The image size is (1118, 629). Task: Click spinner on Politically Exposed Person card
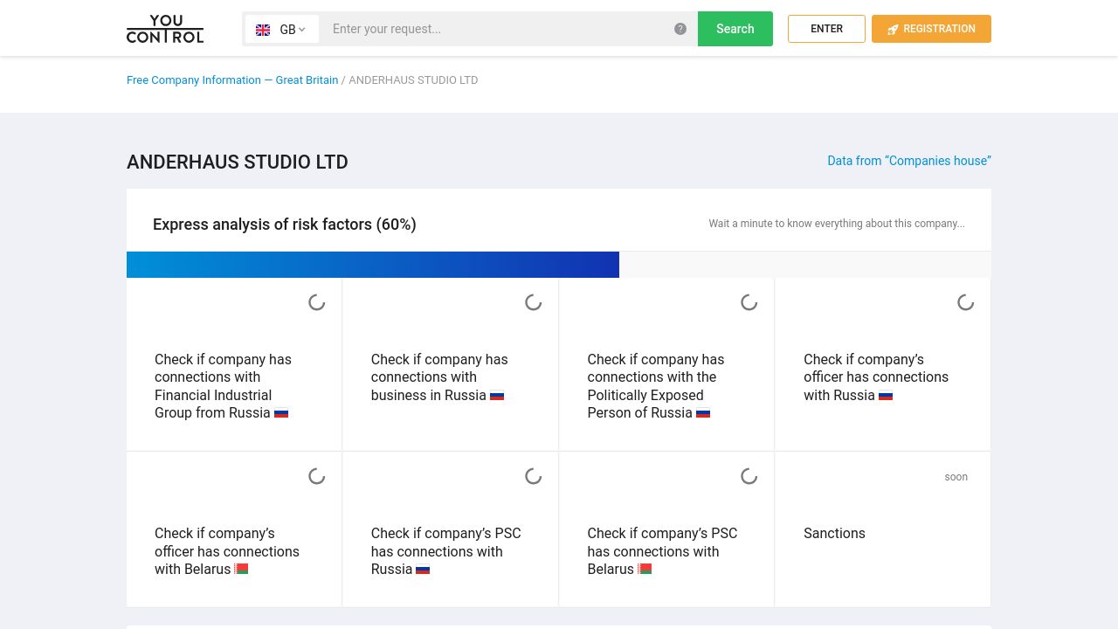click(749, 302)
